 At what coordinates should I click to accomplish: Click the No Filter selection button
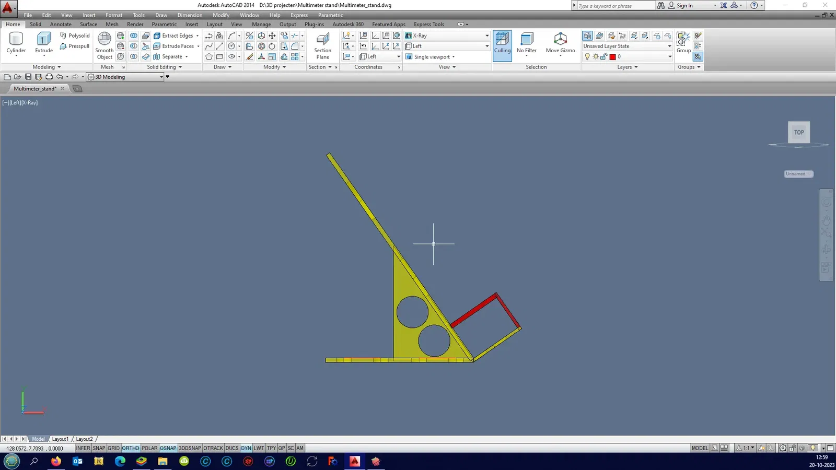pos(527,43)
